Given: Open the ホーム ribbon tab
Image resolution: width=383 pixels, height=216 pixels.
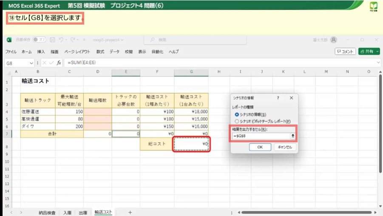Looking at the screenshot, I should [26, 52].
